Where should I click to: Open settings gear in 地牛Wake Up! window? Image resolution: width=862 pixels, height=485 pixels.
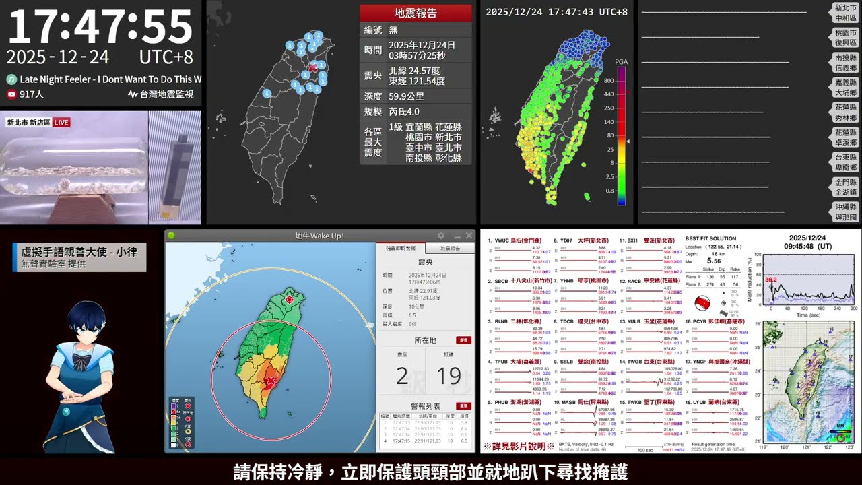(441, 236)
